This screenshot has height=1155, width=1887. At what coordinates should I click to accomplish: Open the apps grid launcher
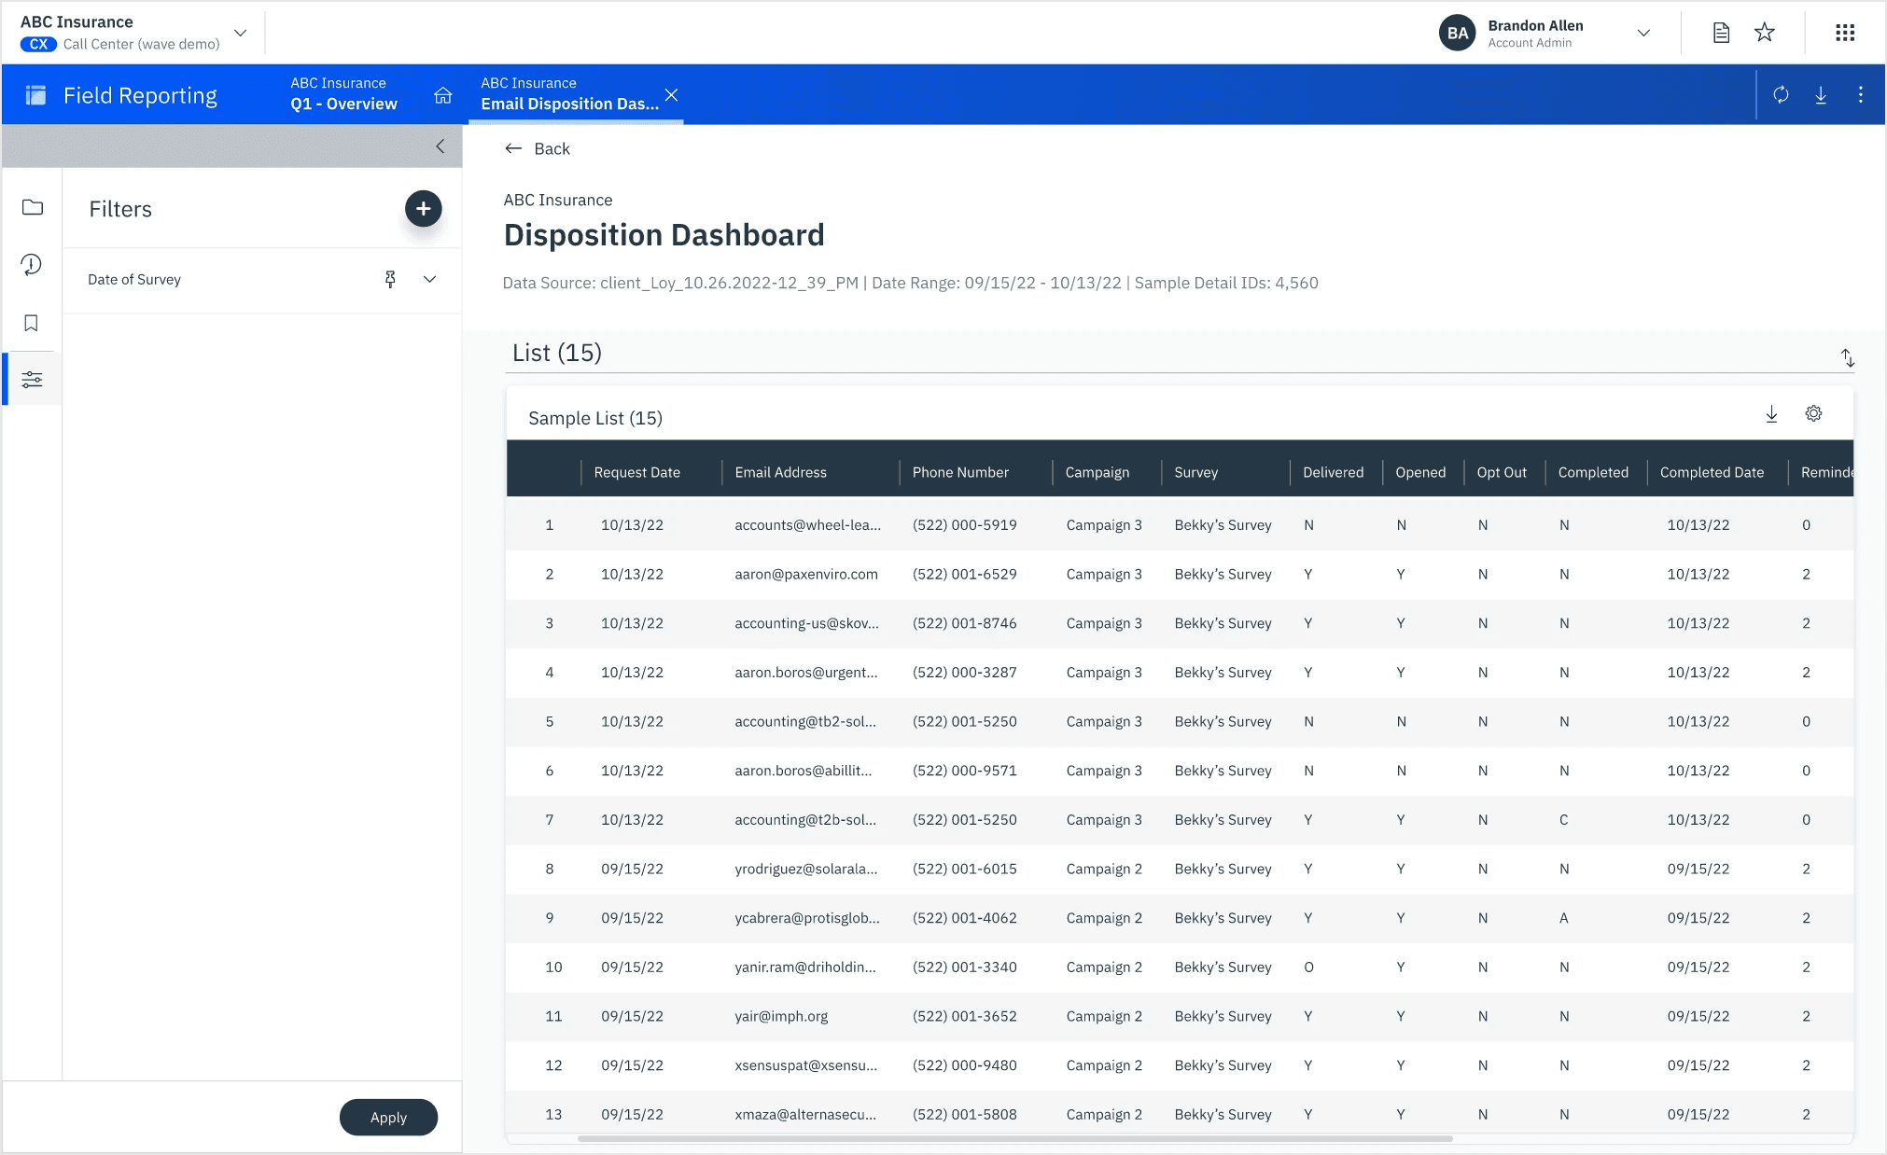(1844, 33)
